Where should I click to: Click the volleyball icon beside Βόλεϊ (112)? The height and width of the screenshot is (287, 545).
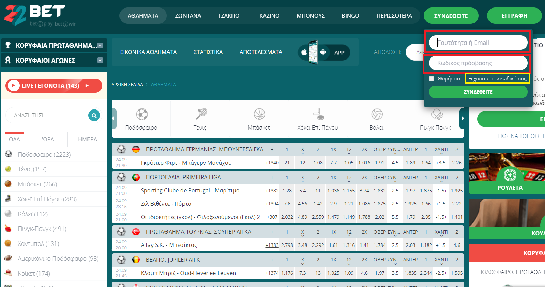click(x=8, y=214)
